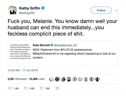126x96 pixels.
Task: Like the tweet with the heart icon
Action: pos(41,88)
